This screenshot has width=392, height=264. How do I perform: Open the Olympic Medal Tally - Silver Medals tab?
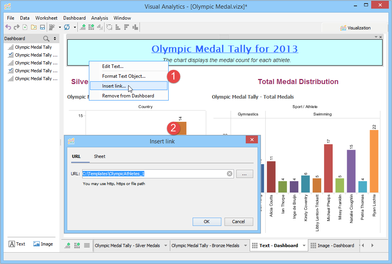pos(127,246)
